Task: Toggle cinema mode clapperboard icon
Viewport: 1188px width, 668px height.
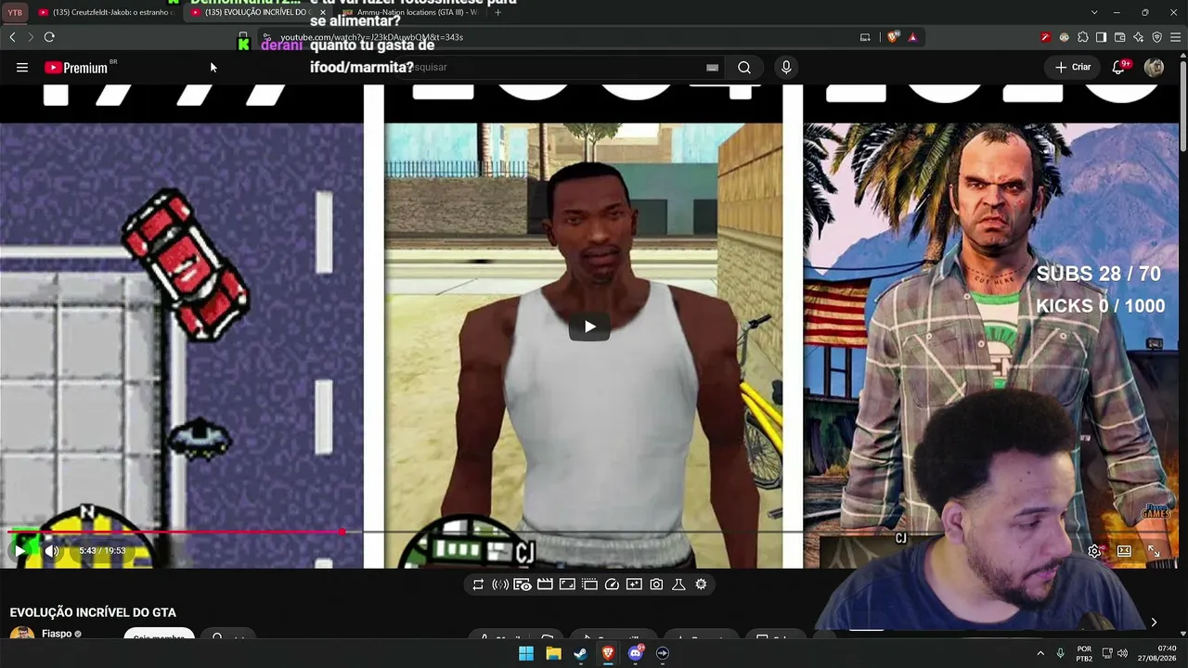Action: 545,584
